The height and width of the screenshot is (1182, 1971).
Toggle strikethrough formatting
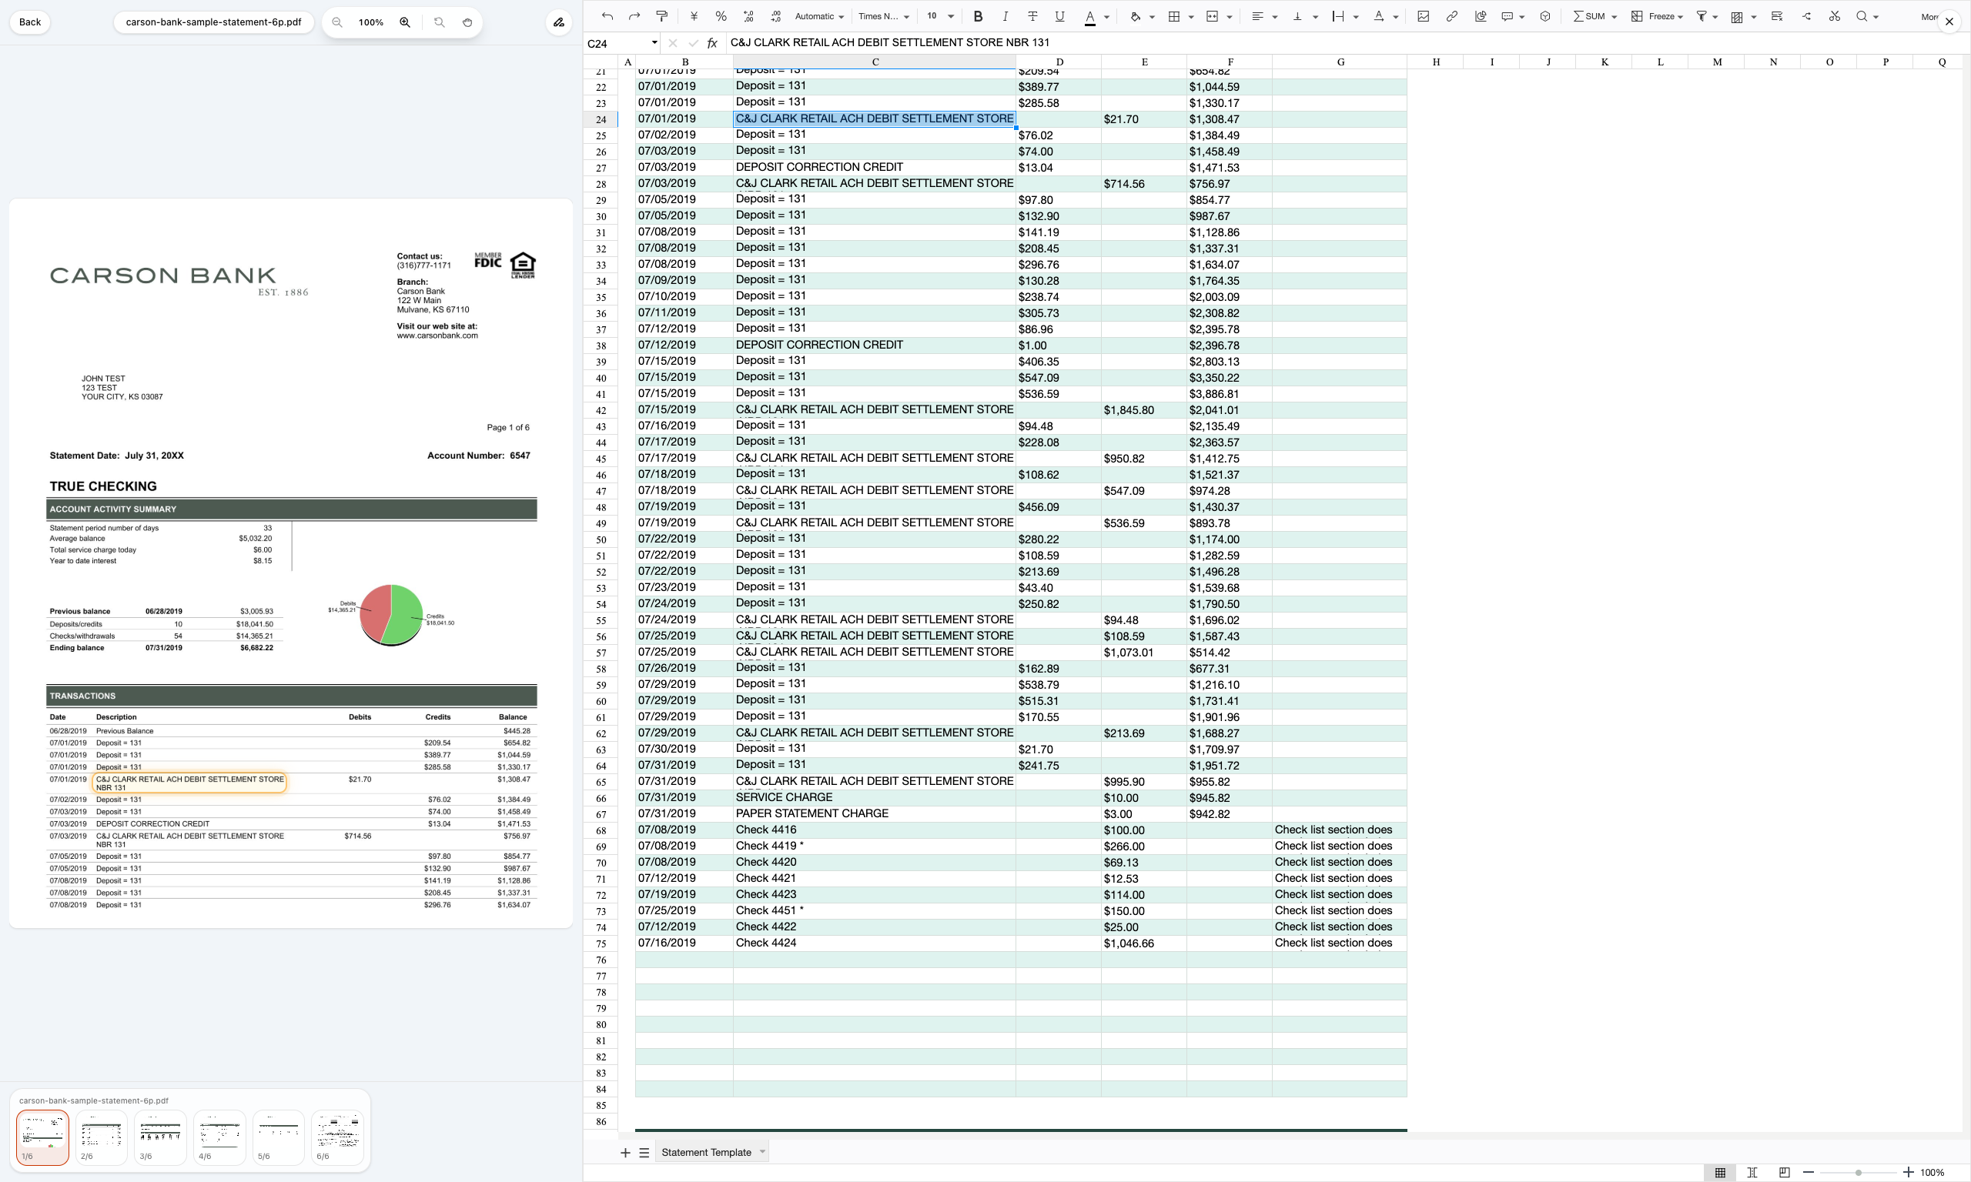pyautogui.click(x=1032, y=16)
